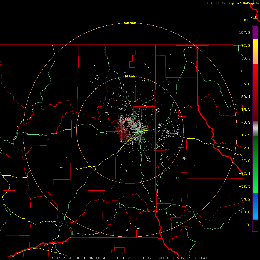The image size is (260, 260).
Task: Click the TH threshold label in legend
Action: 248,225
